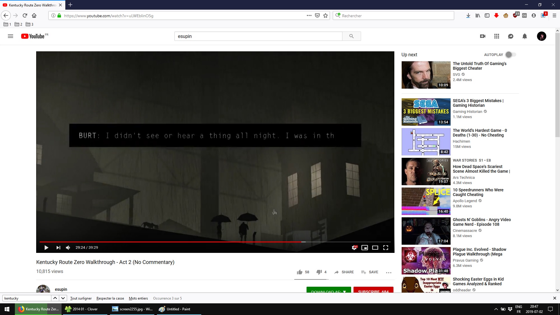
Task: Toggle the Autoplay switch
Action: [x=511, y=55]
